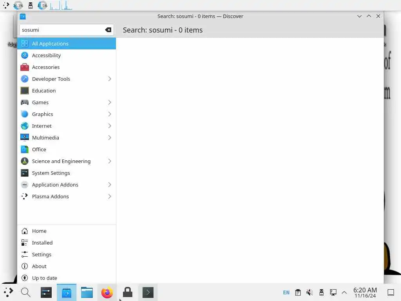Go to the Home page
The image size is (401, 301).
[67, 231]
